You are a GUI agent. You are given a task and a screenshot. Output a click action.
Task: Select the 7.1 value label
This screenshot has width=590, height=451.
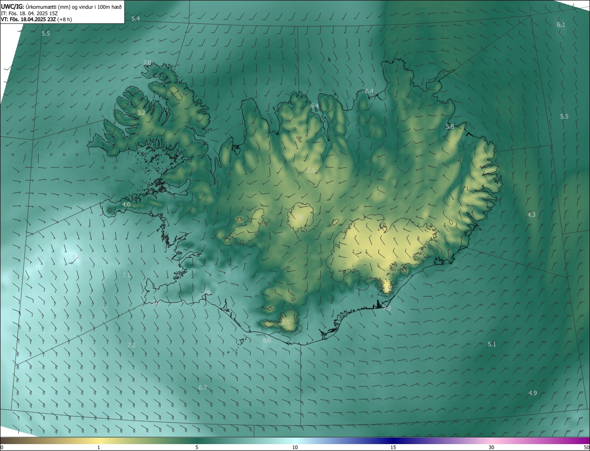(126, 275)
